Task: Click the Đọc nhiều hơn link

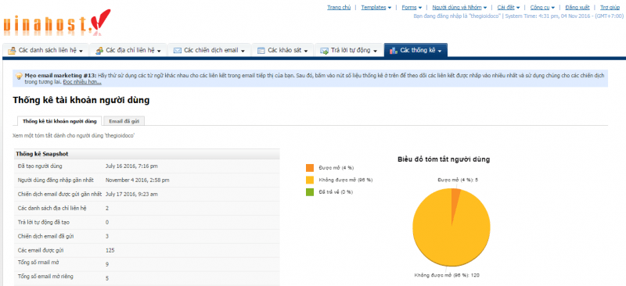Action: coord(82,82)
